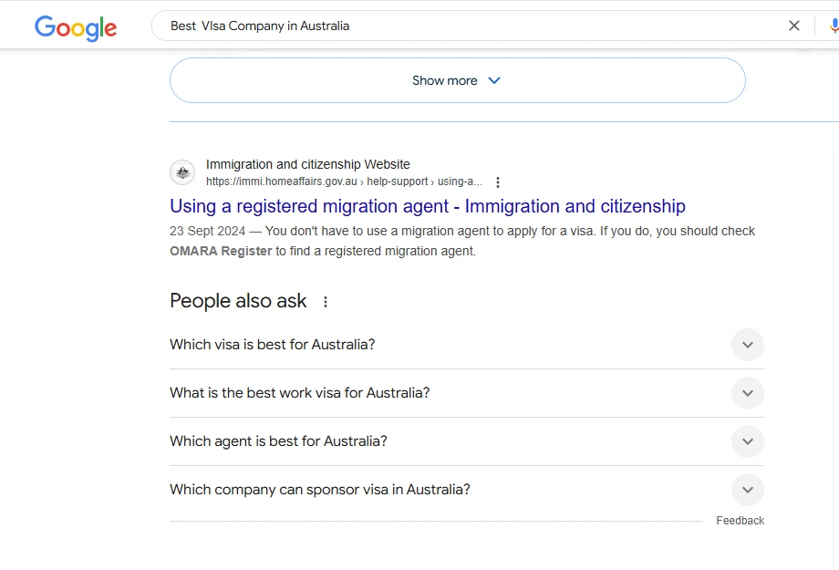This screenshot has height=570, width=839.
Task: Open three-dot menu beside immi.homeaffairs.gov.au URL
Action: pyautogui.click(x=498, y=182)
